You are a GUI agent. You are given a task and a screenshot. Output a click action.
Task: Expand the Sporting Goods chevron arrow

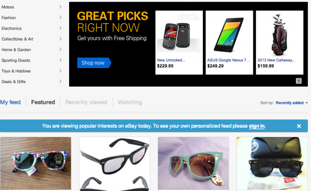61,60
